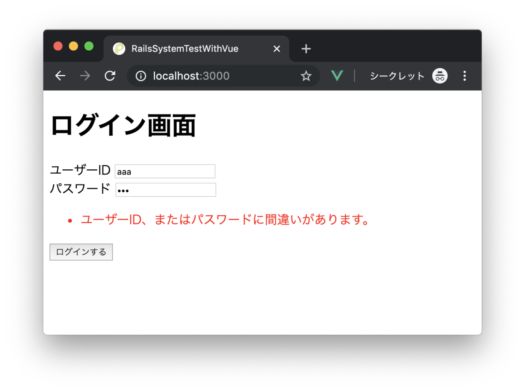Select the red error message text
Viewport: 525px width, 392px height.
(224, 220)
